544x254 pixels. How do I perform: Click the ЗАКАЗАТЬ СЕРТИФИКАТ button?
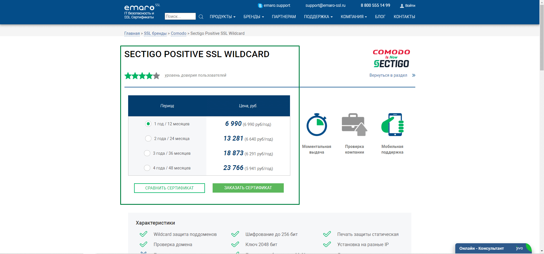[x=248, y=188]
